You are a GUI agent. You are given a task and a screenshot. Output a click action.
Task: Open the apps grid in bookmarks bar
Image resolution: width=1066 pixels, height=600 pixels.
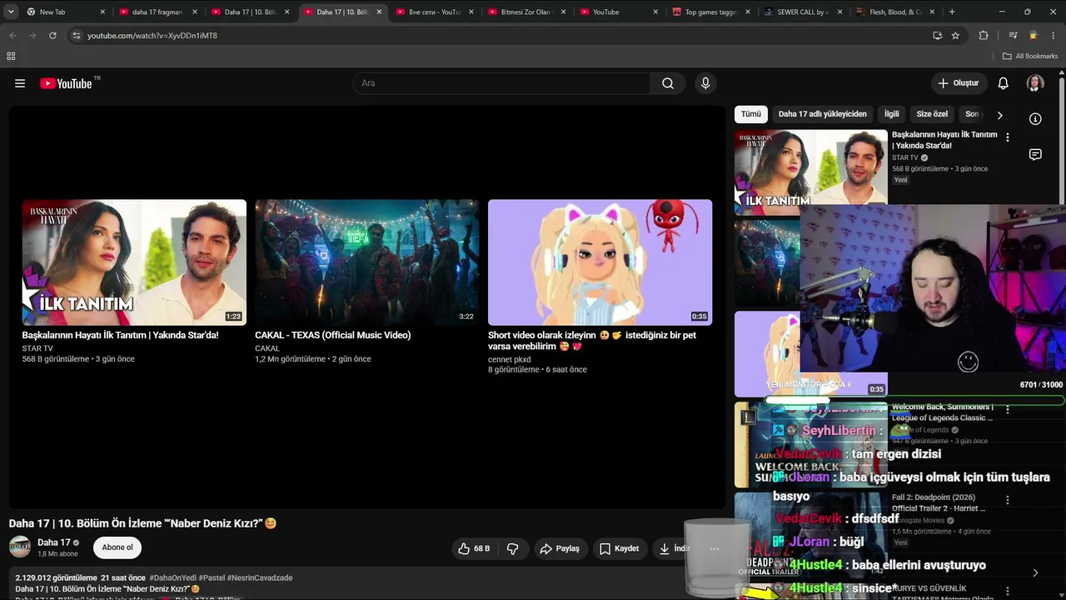pos(11,56)
